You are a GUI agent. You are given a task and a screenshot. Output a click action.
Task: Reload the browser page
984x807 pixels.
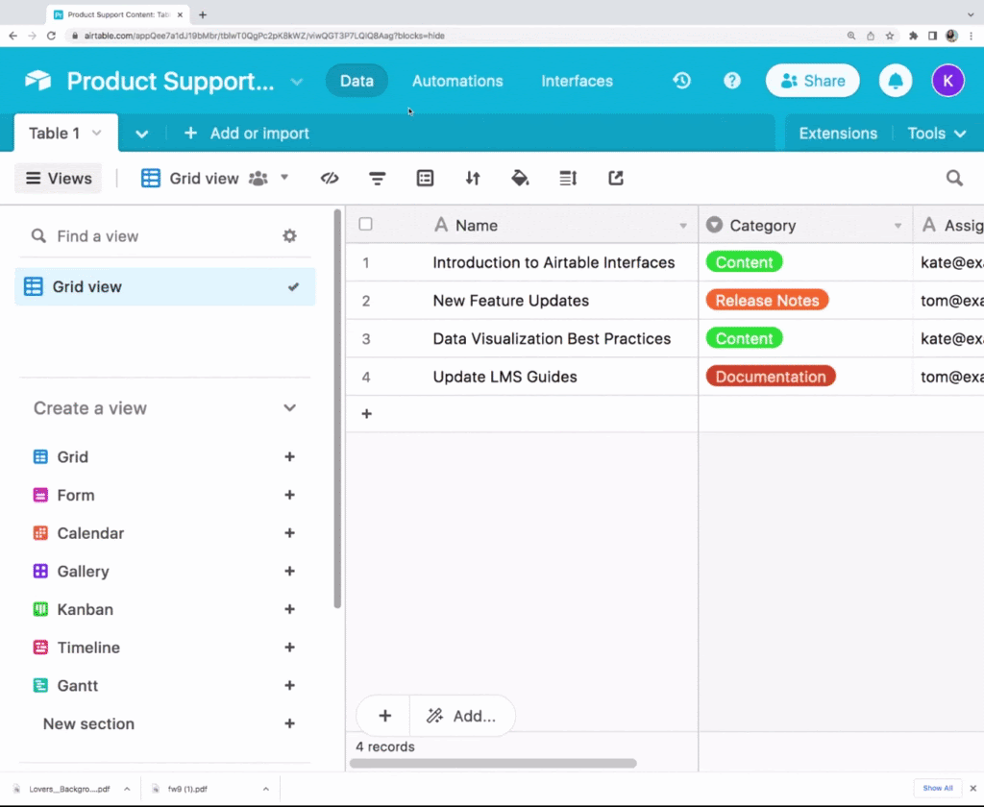pos(52,36)
